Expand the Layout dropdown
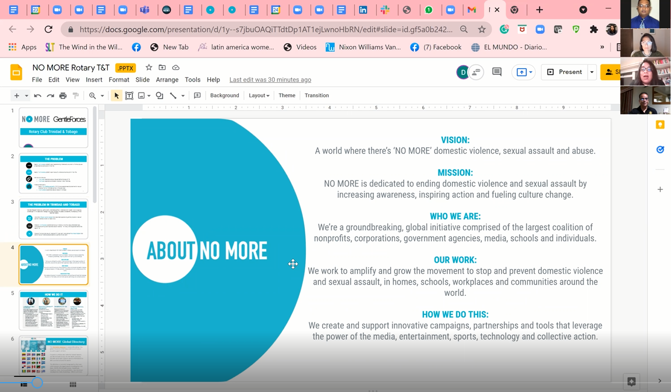The image size is (671, 392). 259,96
